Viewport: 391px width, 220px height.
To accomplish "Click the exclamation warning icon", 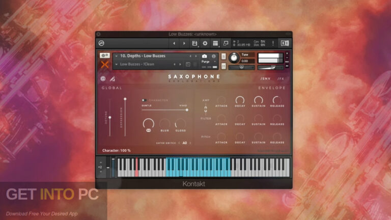I will click(x=273, y=43).
